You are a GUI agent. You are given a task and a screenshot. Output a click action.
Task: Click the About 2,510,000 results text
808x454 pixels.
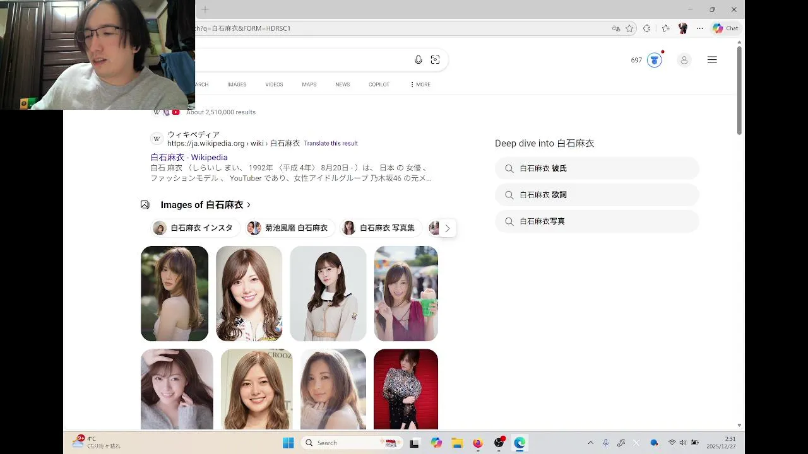tap(221, 112)
